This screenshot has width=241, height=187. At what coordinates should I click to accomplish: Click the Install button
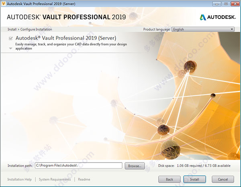coord(194,179)
